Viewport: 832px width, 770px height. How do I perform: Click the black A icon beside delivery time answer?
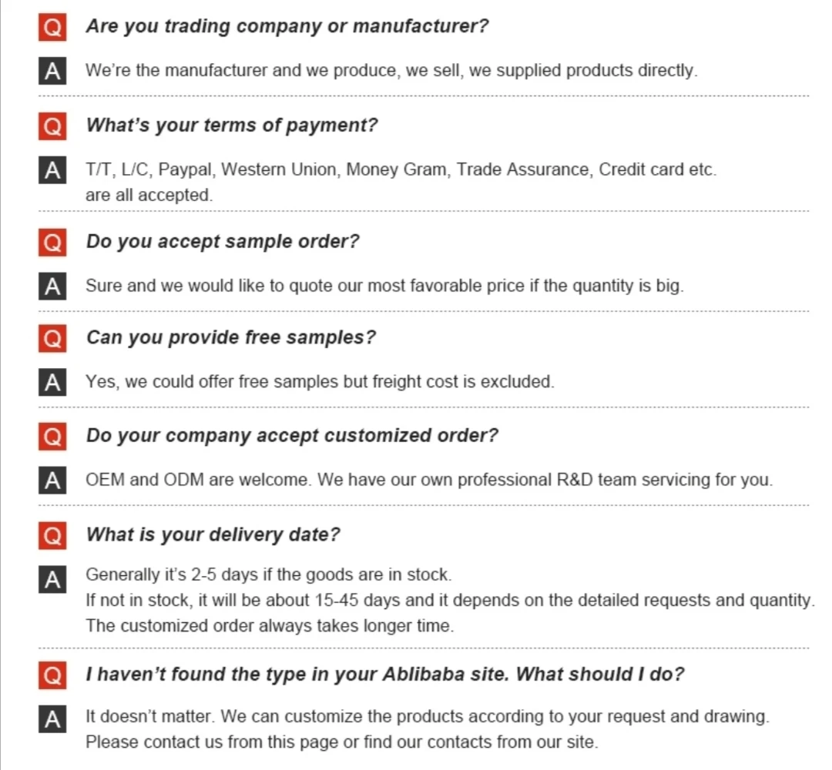[x=52, y=579]
